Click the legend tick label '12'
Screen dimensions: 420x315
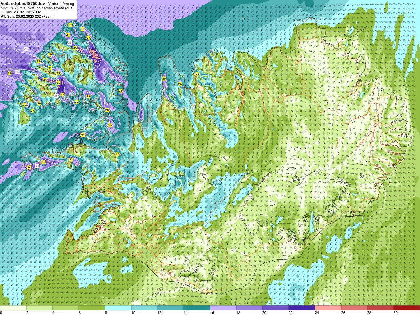[x=159, y=313]
